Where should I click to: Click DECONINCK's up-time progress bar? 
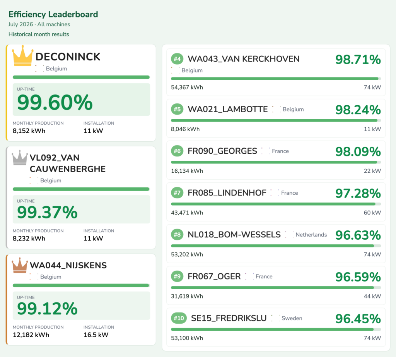pos(81,77)
